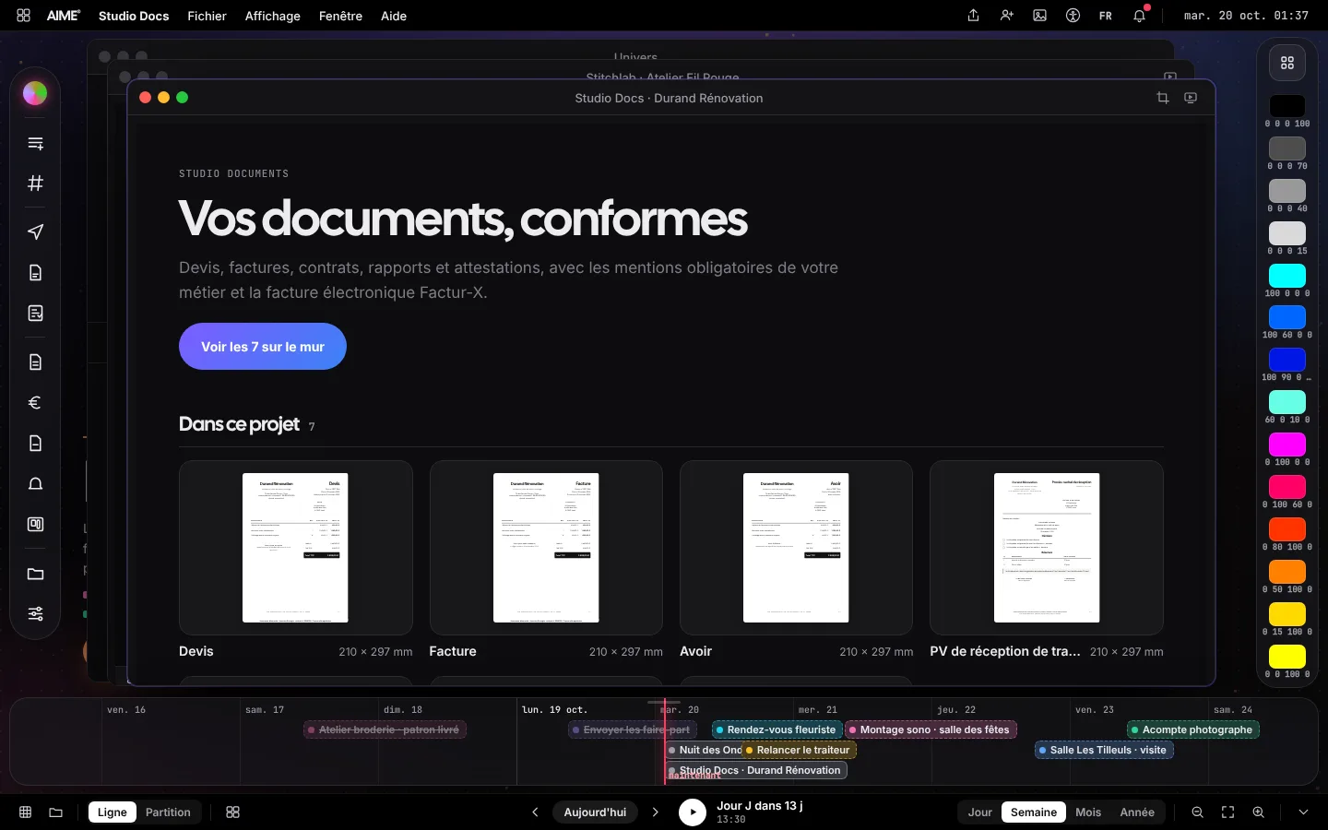Switch timeline layout to Partition
The image size is (1328, 830).
click(168, 812)
